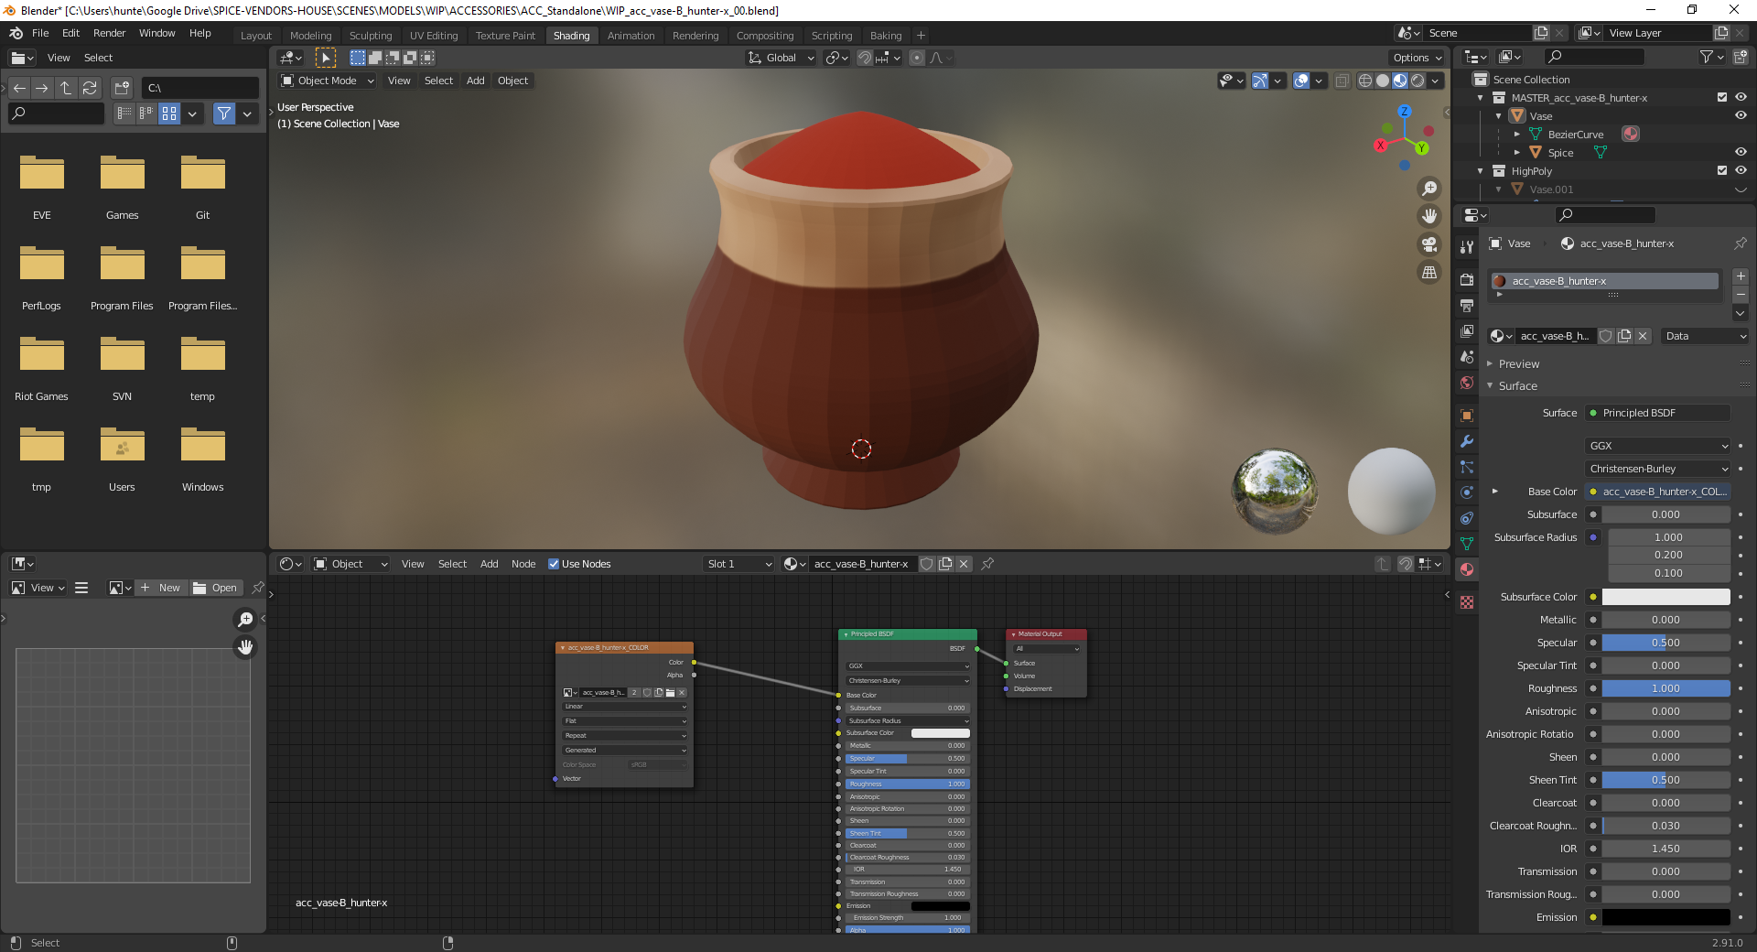Viewport: 1757px width, 952px height.
Task: Click the create new folder icon
Action: click(x=122, y=88)
